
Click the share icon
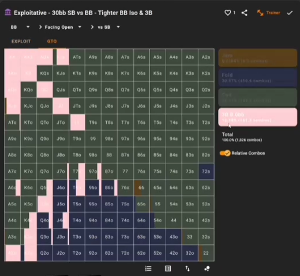[x=244, y=13]
